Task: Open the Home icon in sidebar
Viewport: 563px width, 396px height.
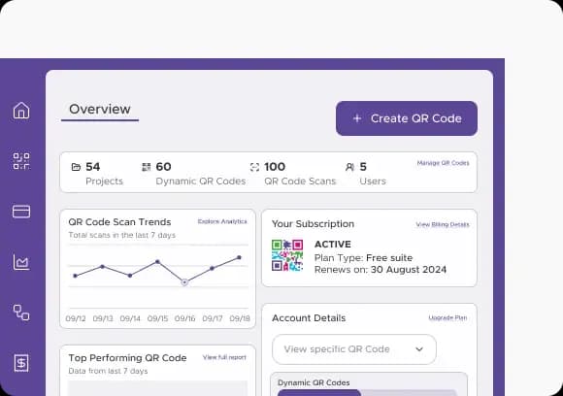Action: pyautogui.click(x=21, y=111)
